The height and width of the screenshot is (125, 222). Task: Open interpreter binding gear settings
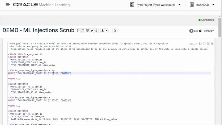(x=200, y=31)
